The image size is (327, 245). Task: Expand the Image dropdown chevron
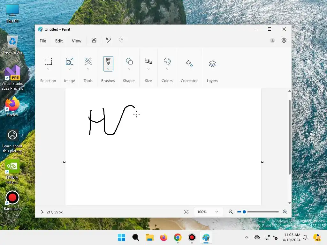pyautogui.click(x=69, y=69)
